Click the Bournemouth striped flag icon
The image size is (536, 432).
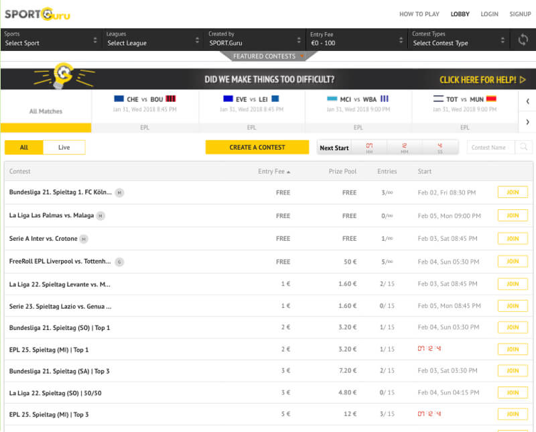171,99
